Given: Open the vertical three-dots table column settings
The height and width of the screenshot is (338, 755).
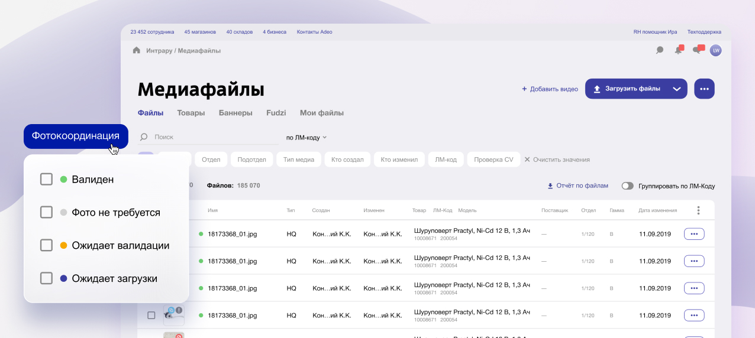Looking at the screenshot, I should pos(698,210).
